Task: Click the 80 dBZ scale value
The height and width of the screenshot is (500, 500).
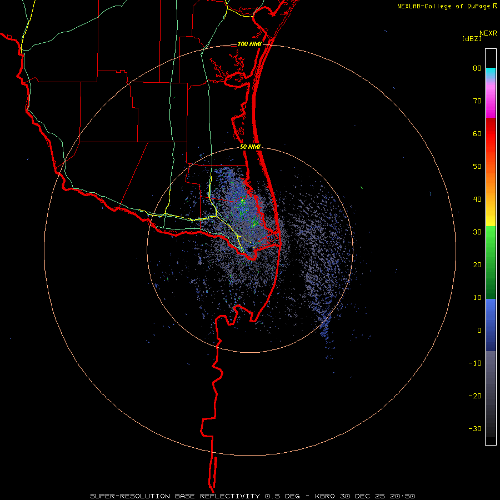Action: tap(477, 68)
